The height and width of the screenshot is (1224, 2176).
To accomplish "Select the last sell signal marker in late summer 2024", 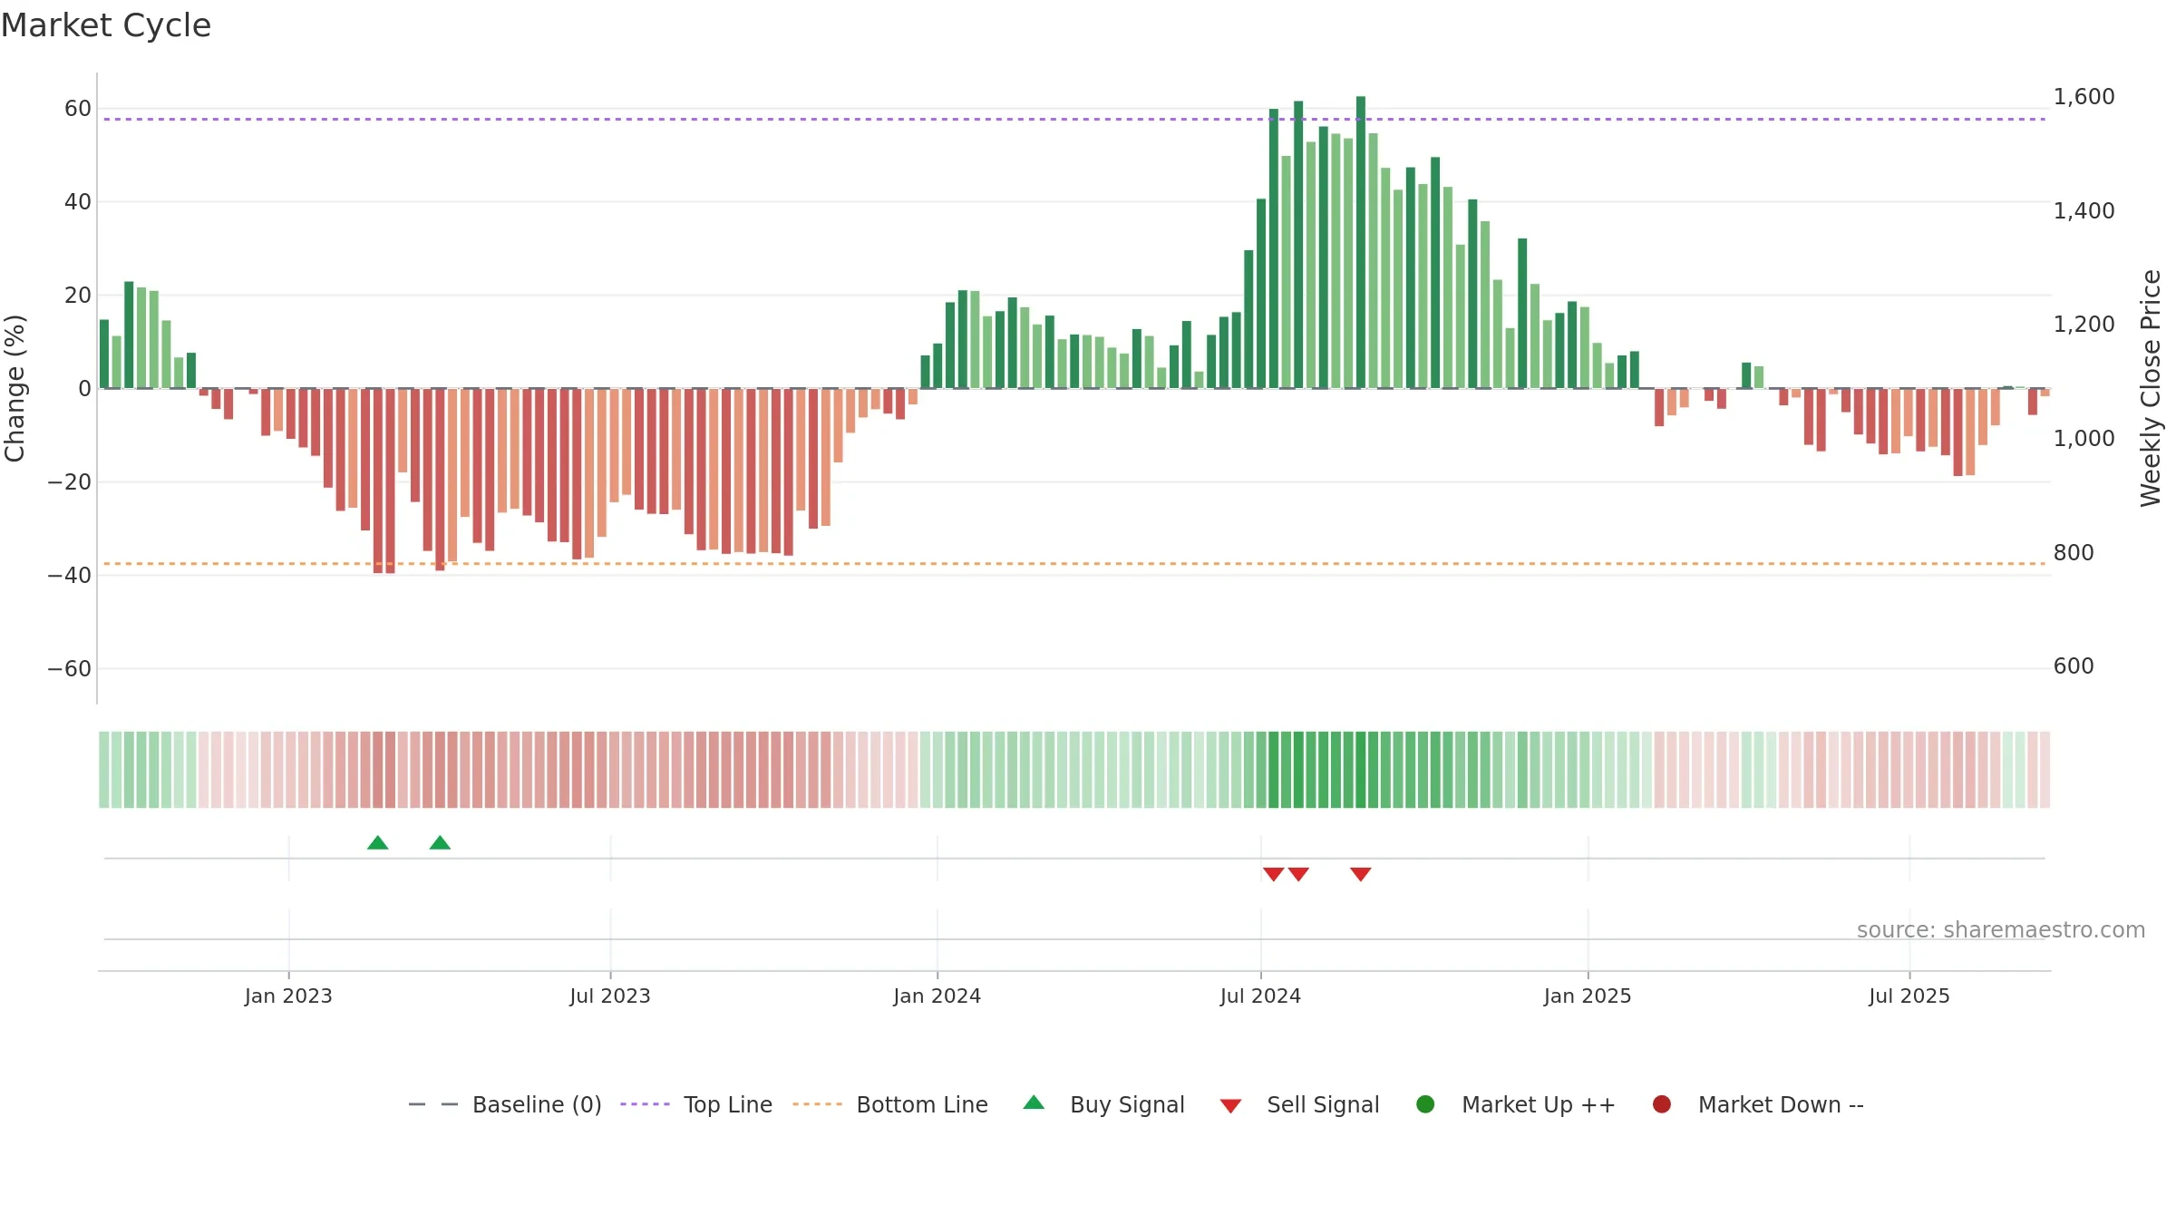I will tap(1360, 874).
